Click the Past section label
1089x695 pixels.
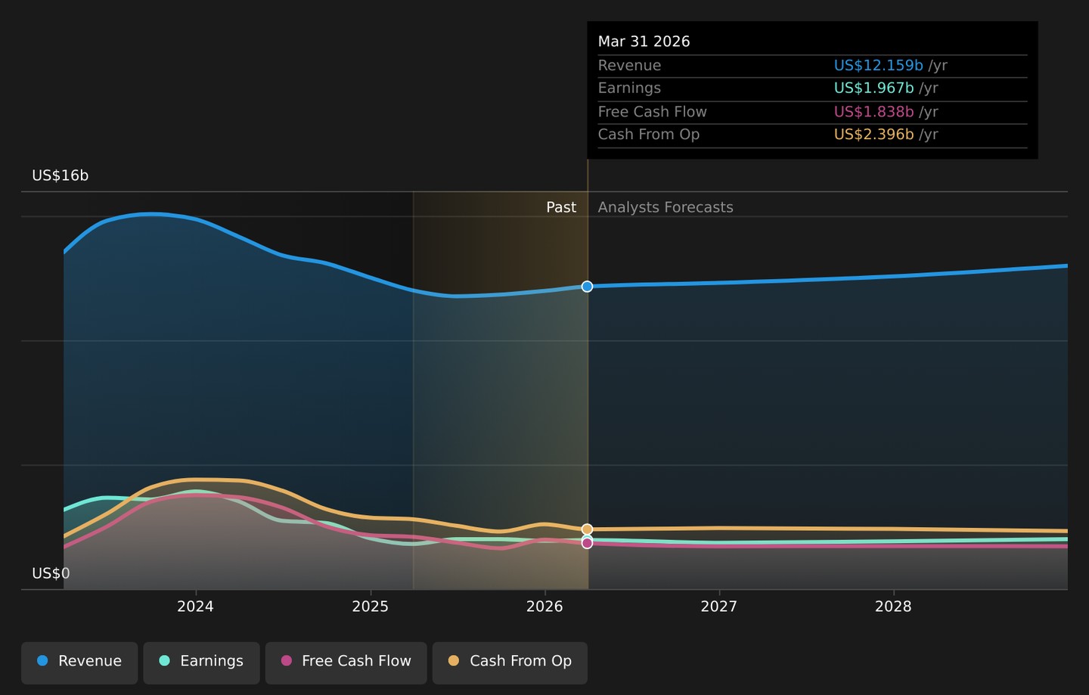[561, 207]
